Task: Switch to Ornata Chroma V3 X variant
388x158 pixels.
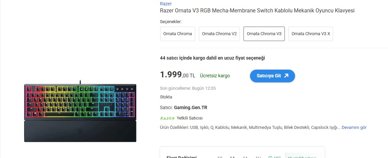Action: [x=310, y=34]
